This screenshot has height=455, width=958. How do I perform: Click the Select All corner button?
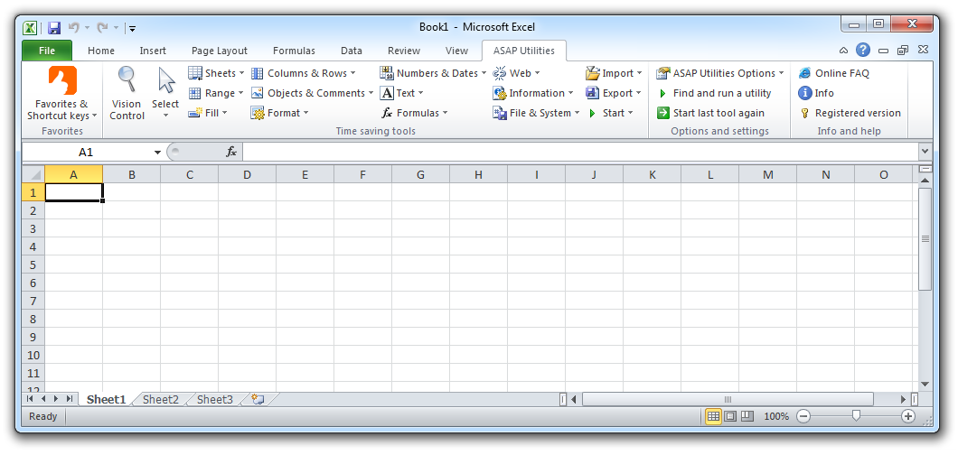pos(33,174)
